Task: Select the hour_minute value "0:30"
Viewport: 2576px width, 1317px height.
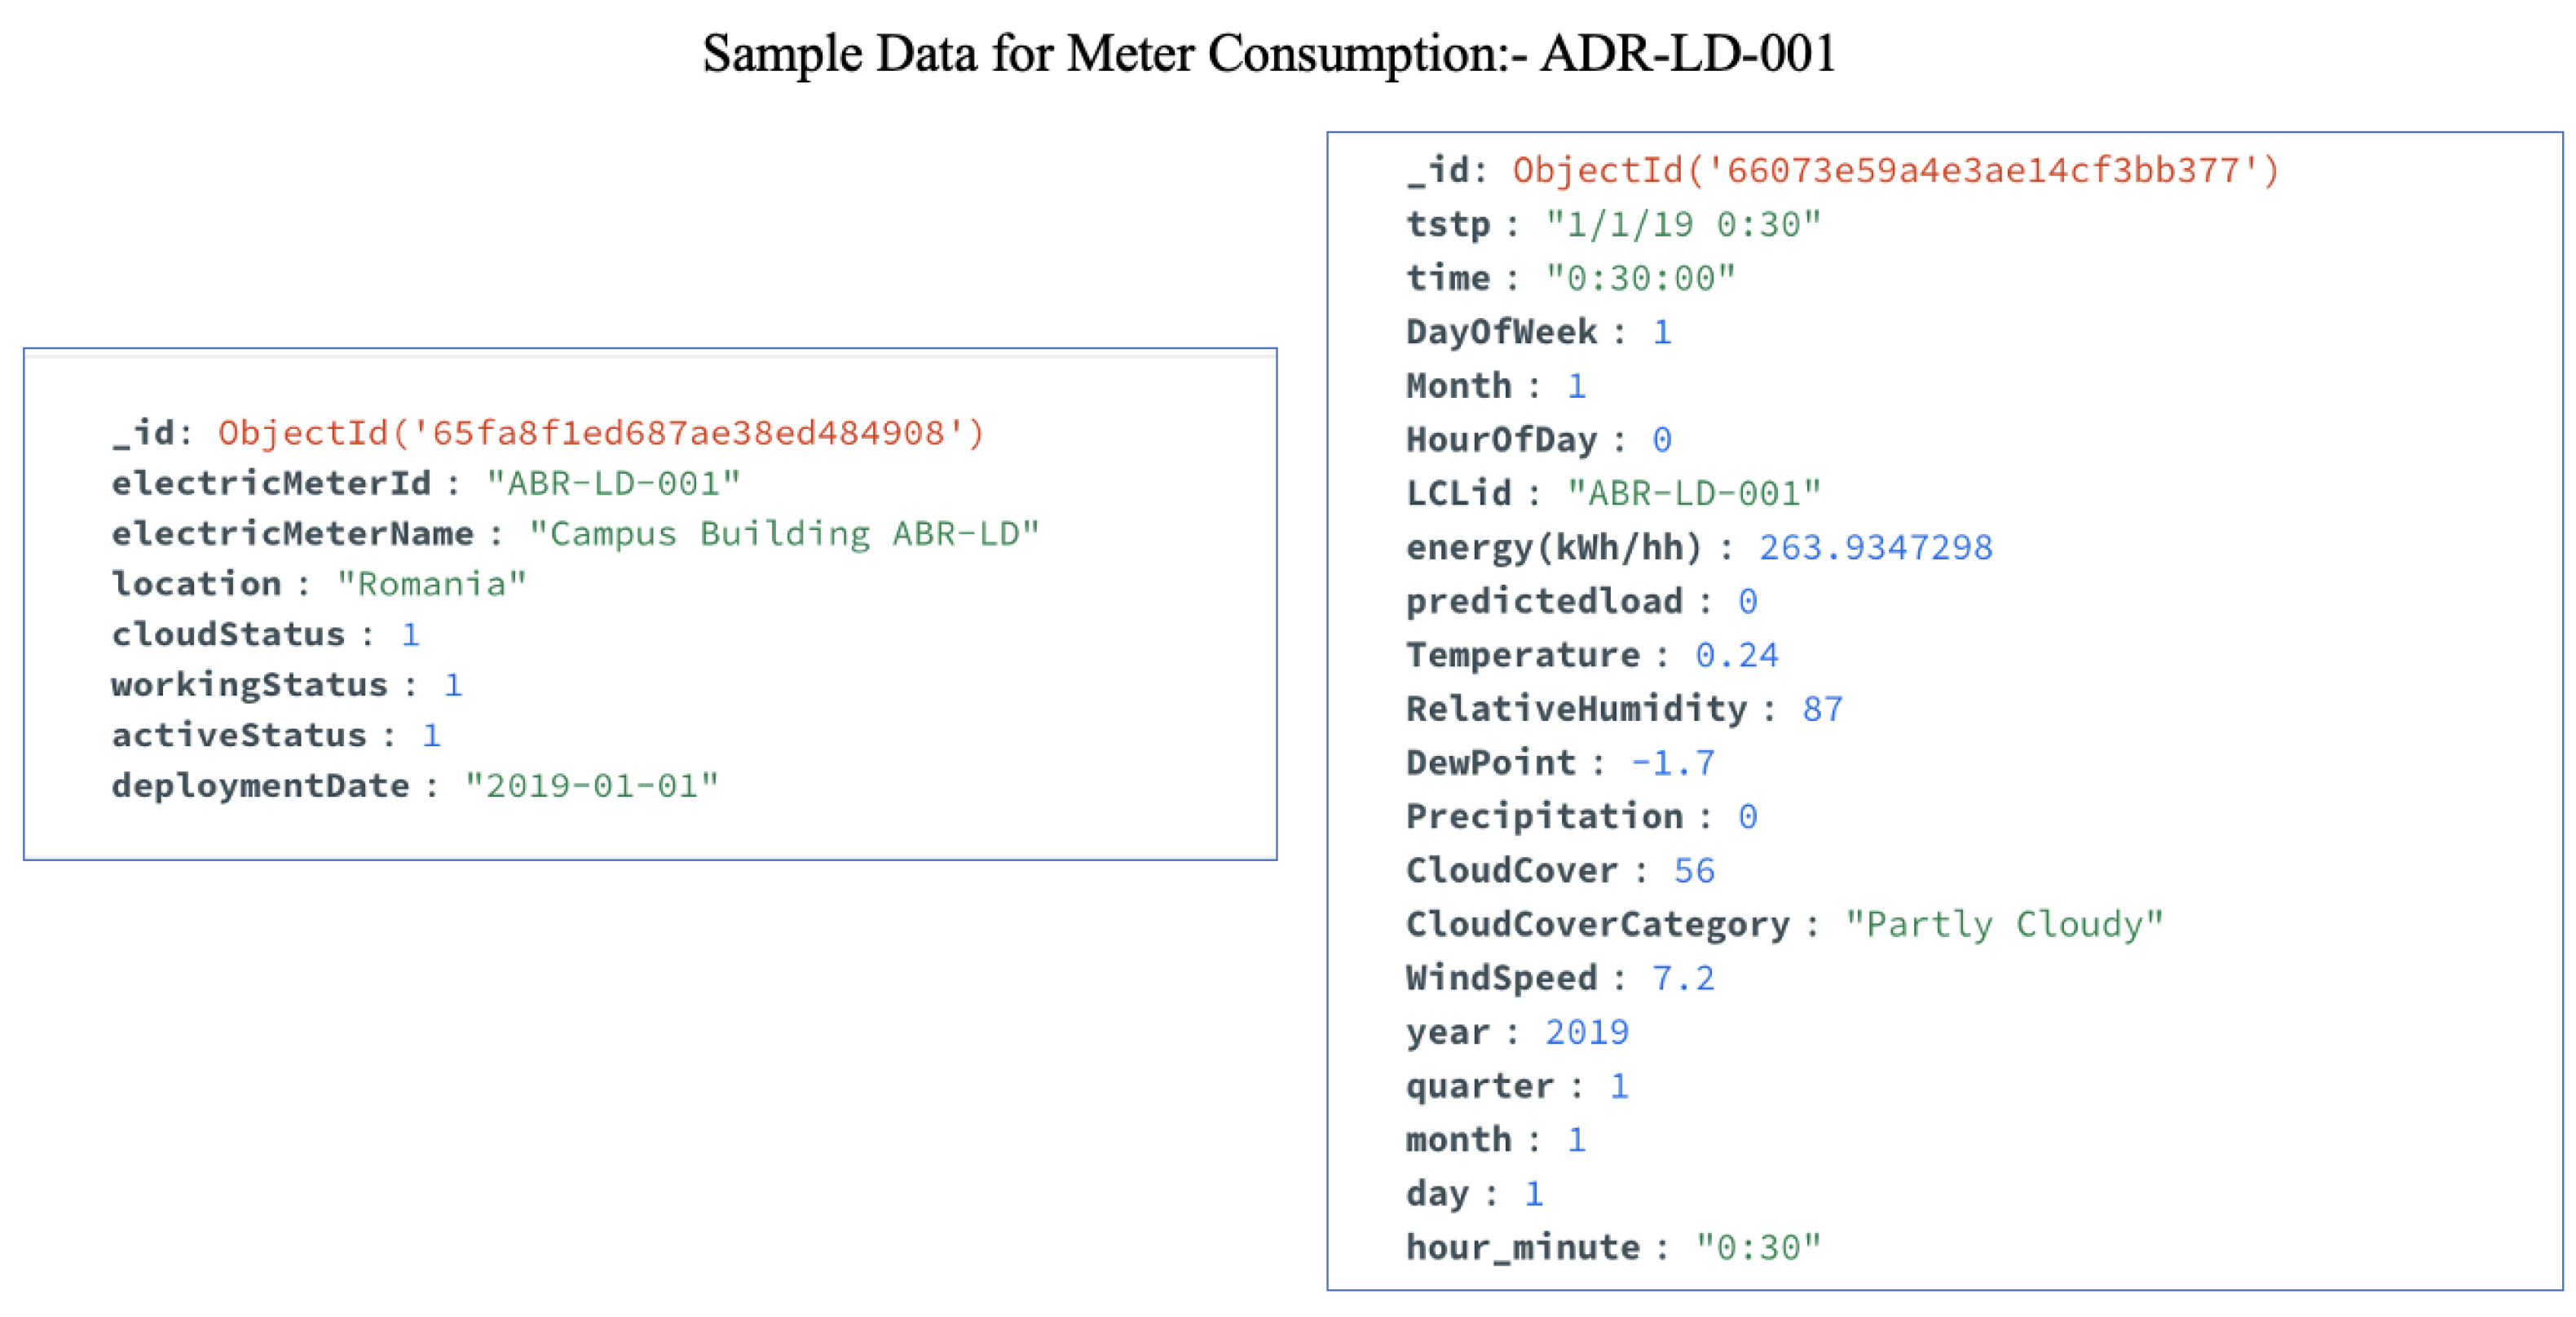Action: tap(1758, 1246)
